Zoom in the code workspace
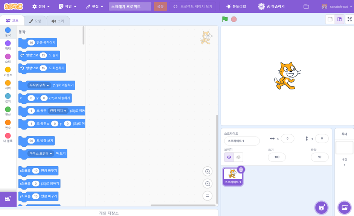The width and height of the screenshot is (354, 216). click(207, 172)
